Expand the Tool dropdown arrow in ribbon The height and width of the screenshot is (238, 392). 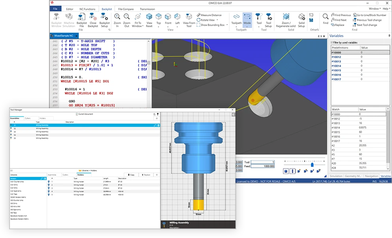click(x=259, y=26)
